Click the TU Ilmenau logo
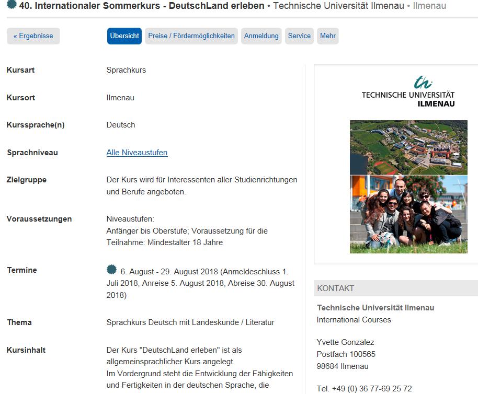The image size is (478, 394). point(408,91)
